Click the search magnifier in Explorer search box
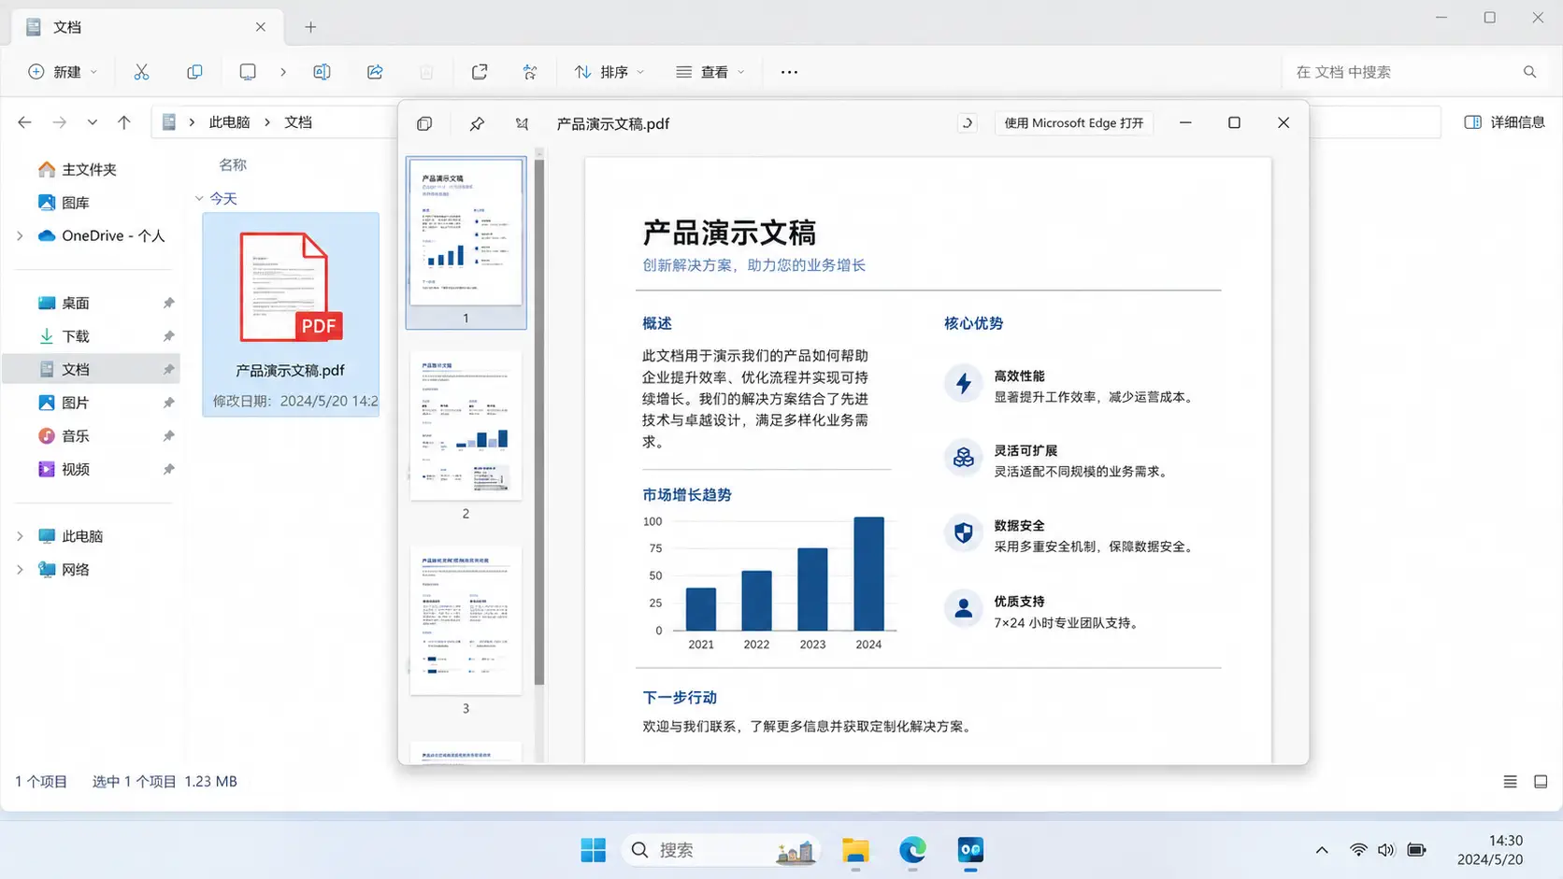Viewport: 1563px width, 879px height. tap(1529, 72)
